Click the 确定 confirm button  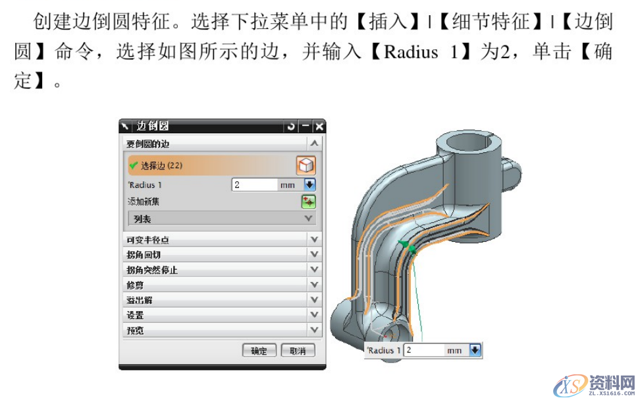258,349
